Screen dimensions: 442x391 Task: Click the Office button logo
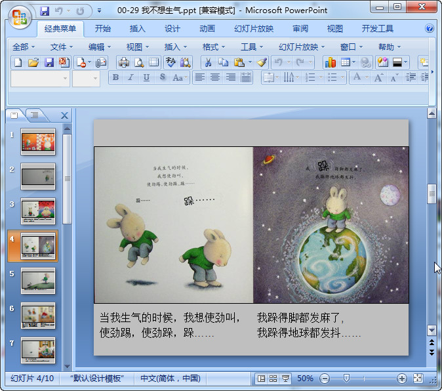[x=20, y=17]
